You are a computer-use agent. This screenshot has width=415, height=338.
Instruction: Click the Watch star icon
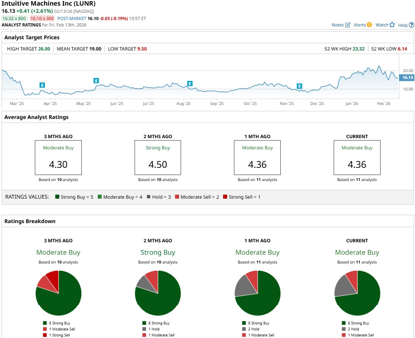392,24
